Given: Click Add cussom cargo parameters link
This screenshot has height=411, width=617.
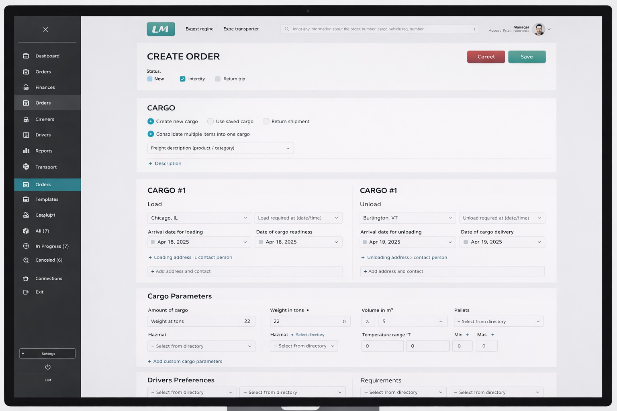Looking at the screenshot, I should (x=185, y=361).
